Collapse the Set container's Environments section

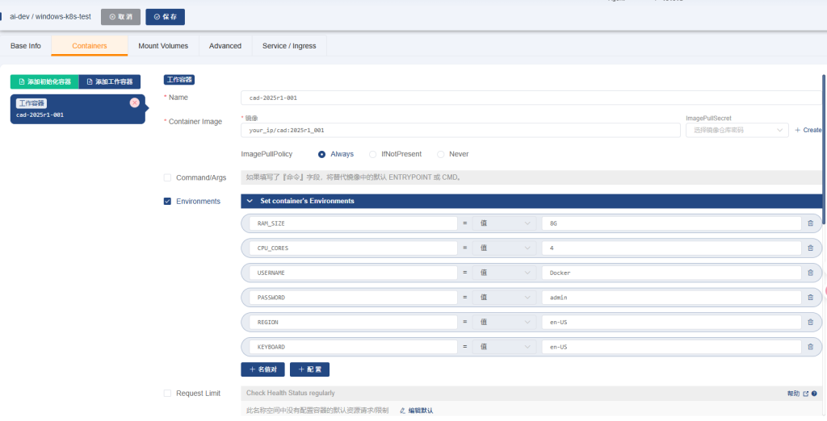click(250, 201)
